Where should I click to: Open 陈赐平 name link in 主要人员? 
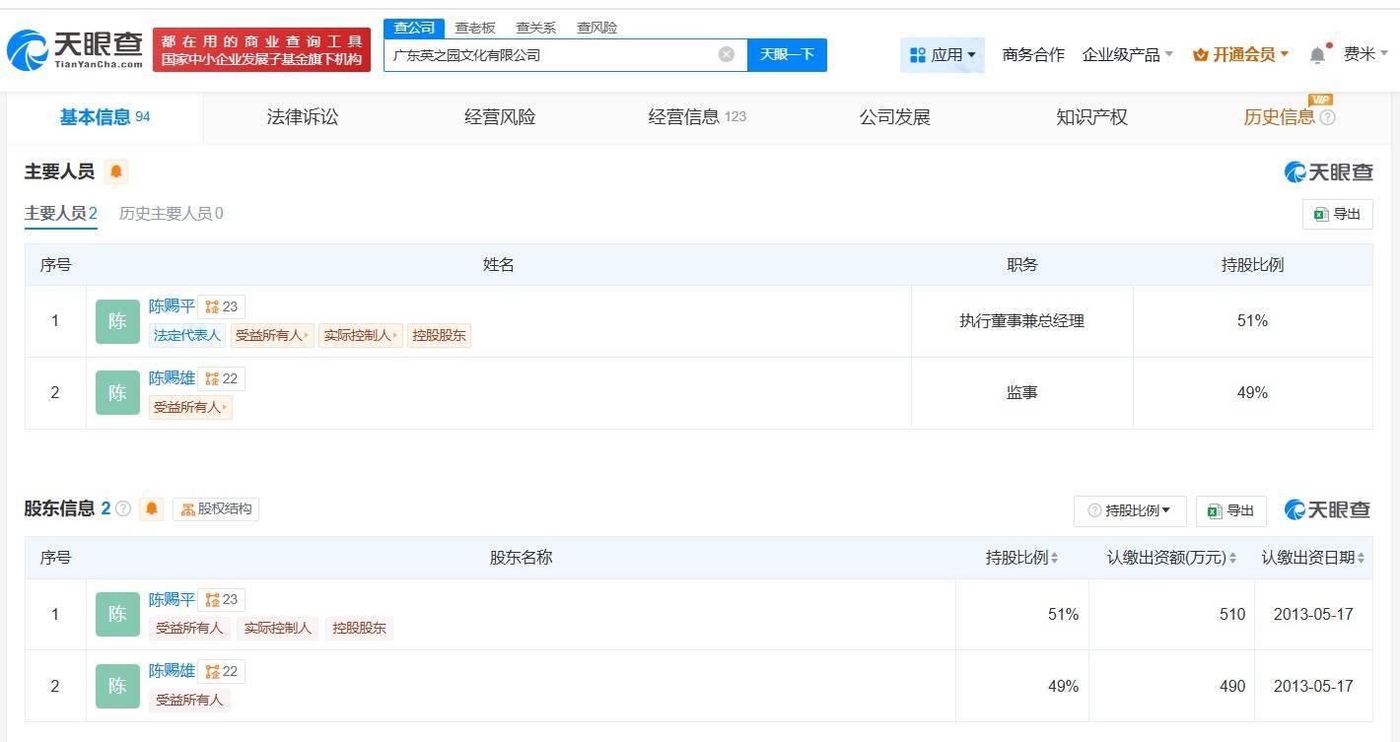[x=172, y=306]
